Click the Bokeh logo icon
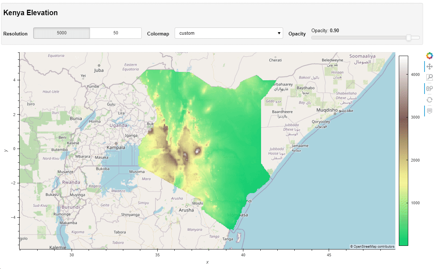This screenshot has height=269, width=435. pyautogui.click(x=429, y=55)
